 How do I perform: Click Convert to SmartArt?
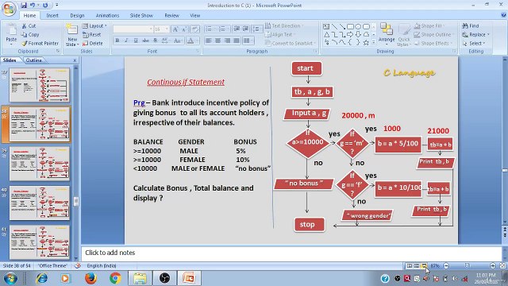(x=290, y=43)
